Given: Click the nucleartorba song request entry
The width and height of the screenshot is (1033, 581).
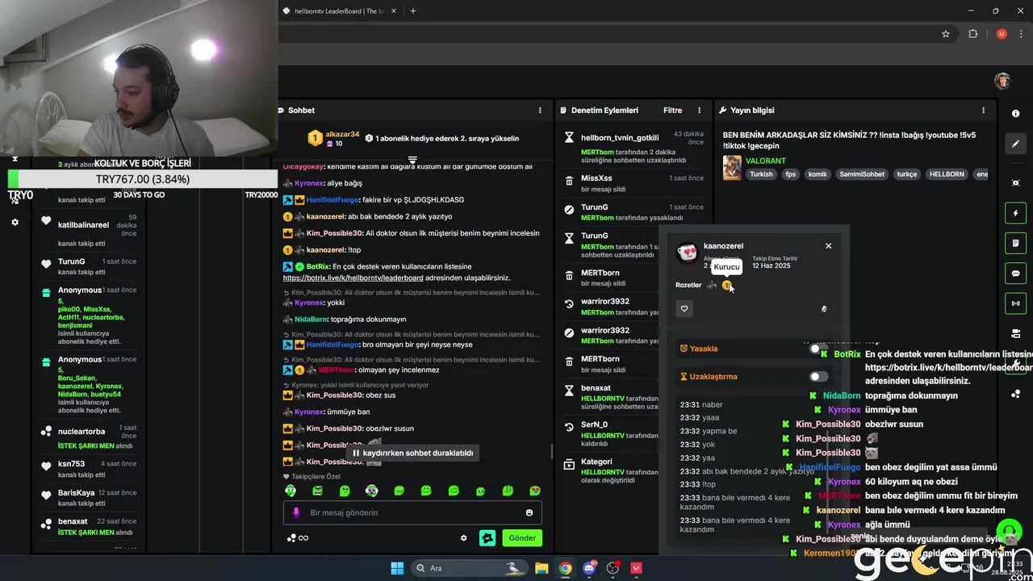Looking at the screenshot, I should point(91,437).
